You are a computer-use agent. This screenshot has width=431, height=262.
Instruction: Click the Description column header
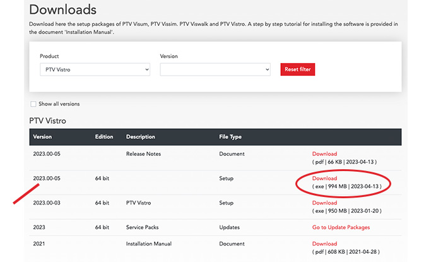pos(141,136)
